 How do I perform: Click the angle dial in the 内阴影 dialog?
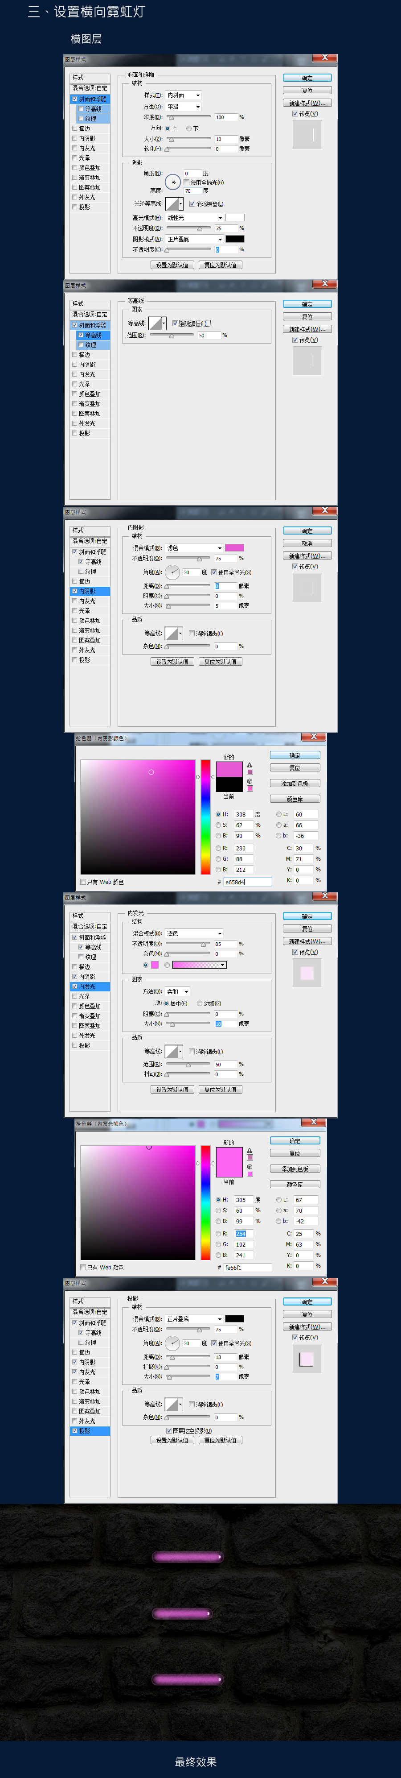click(x=172, y=572)
